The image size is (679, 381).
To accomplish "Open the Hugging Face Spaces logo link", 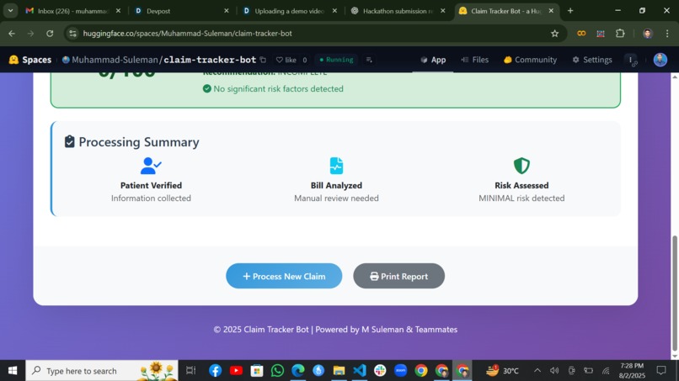I will tap(29, 60).
